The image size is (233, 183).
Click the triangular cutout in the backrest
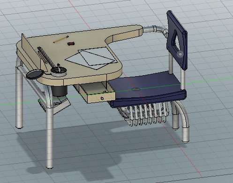pos(176,42)
